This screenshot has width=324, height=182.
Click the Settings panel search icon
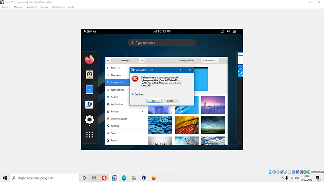click(x=108, y=61)
